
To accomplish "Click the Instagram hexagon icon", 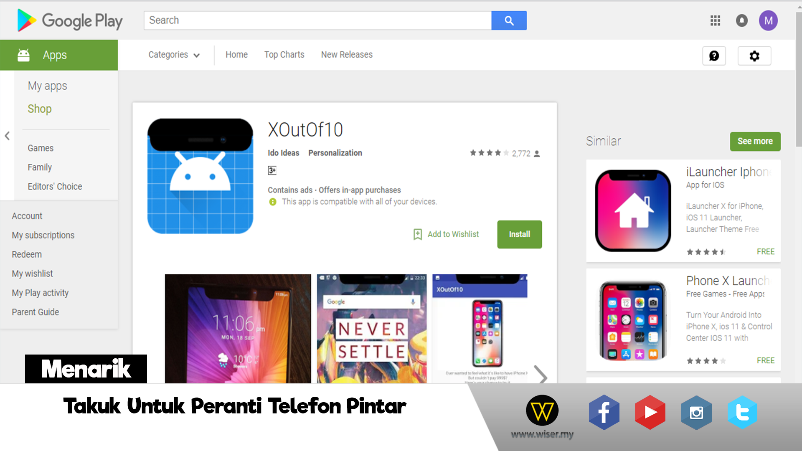I will click(696, 413).
